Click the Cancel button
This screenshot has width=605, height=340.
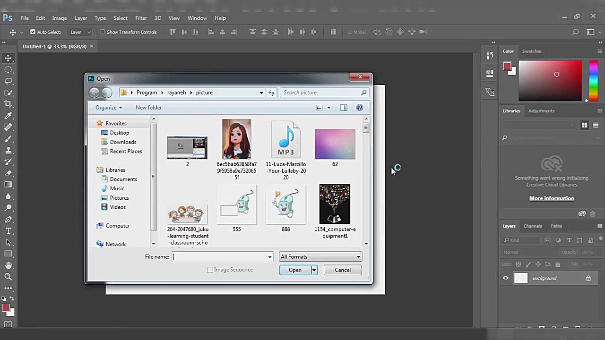click(343, 270)
